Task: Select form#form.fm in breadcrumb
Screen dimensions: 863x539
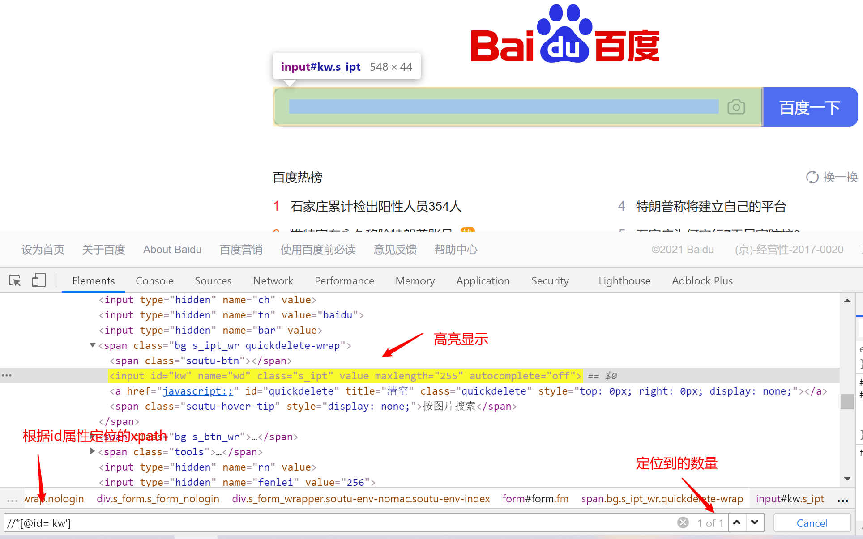Action: [535, 499]
